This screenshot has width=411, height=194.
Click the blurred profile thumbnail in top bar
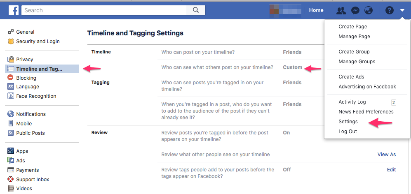(285, 10)
